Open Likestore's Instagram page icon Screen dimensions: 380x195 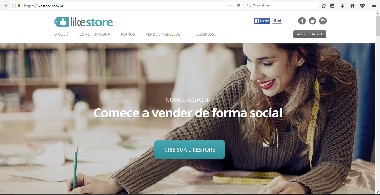[323, 21]
